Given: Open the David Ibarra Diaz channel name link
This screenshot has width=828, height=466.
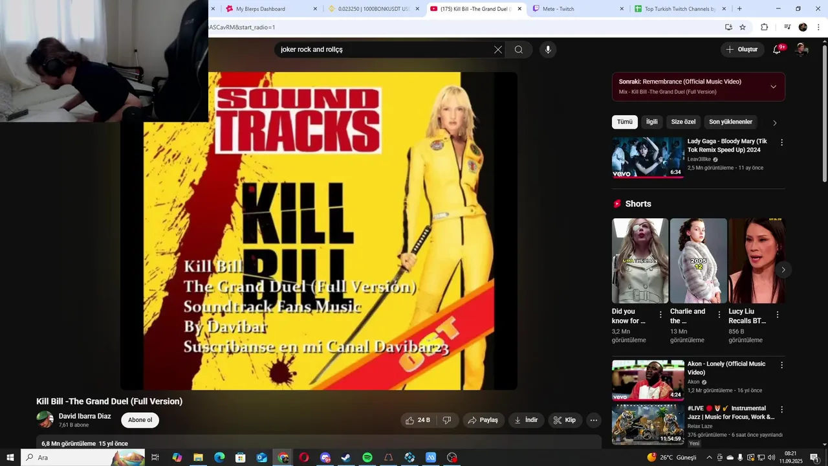Looking at the screenshot, I should [85, 416].
